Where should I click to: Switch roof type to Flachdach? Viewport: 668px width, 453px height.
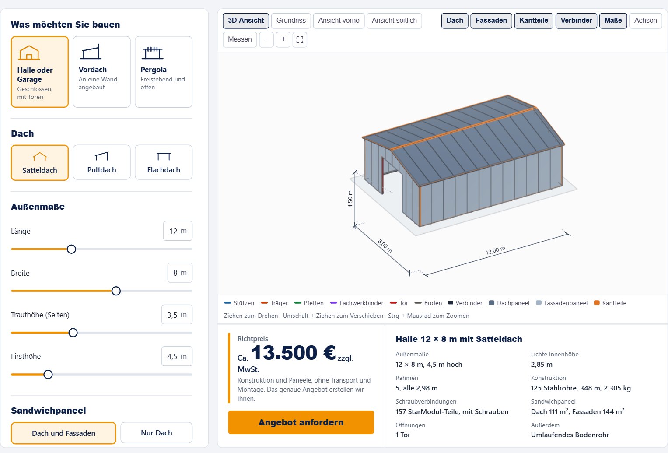click(164, 162)
